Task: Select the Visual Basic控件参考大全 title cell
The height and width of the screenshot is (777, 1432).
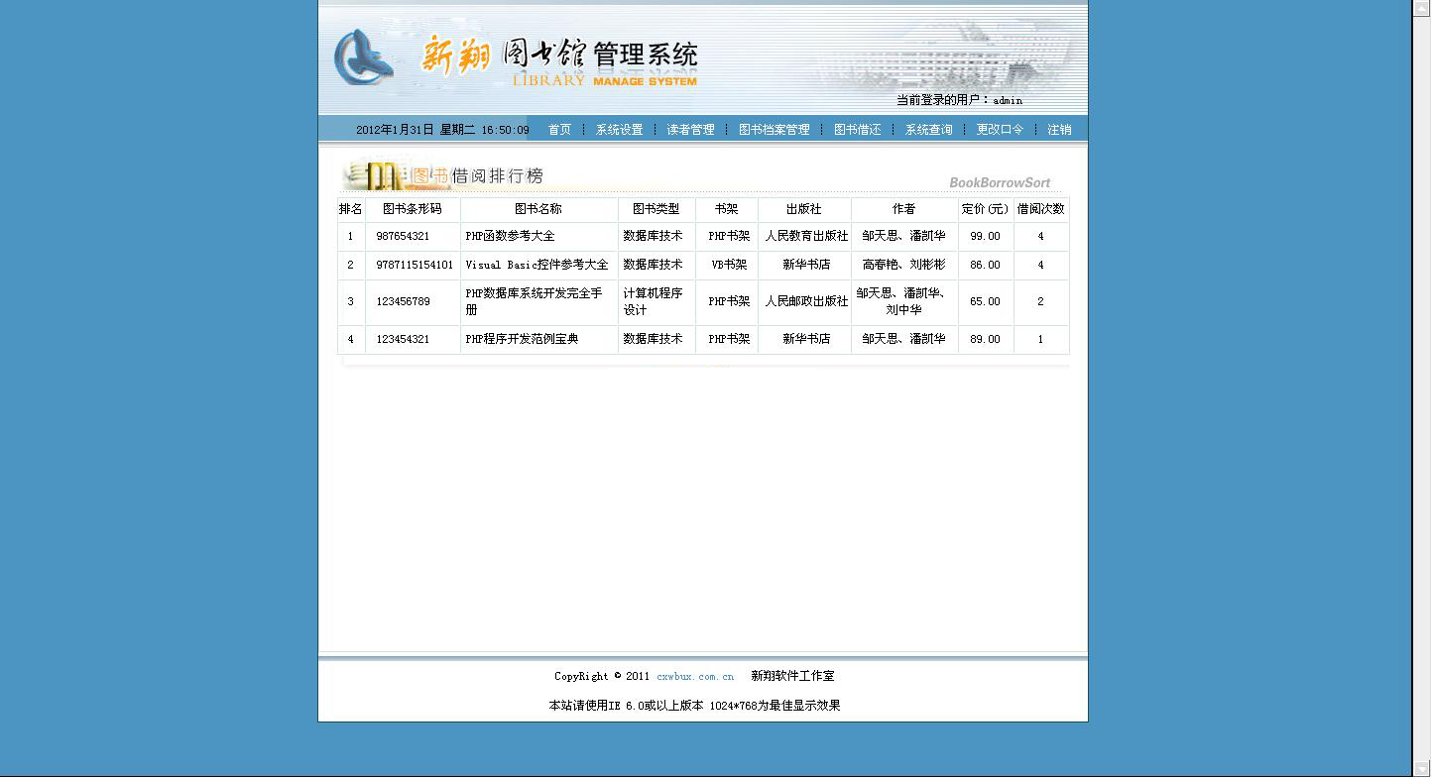Action: coord(537,265)
